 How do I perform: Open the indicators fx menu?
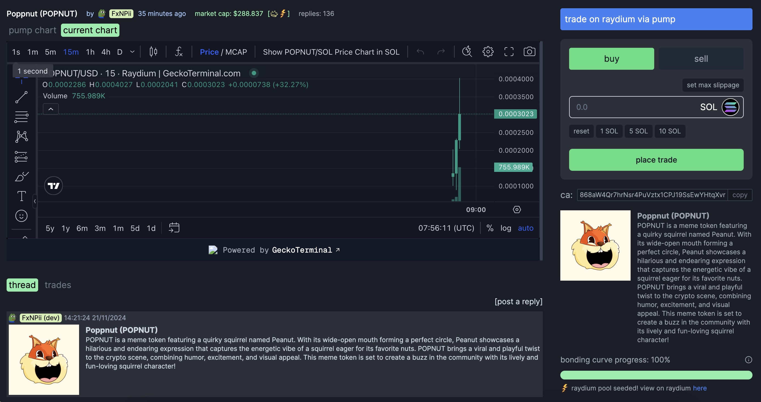pos(179,52)
